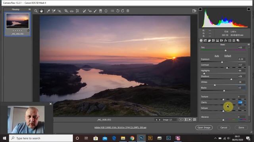The width and height of the screenshot is (254, 142).
Task: Click the Auto tone link
Action: coord(217,56)
